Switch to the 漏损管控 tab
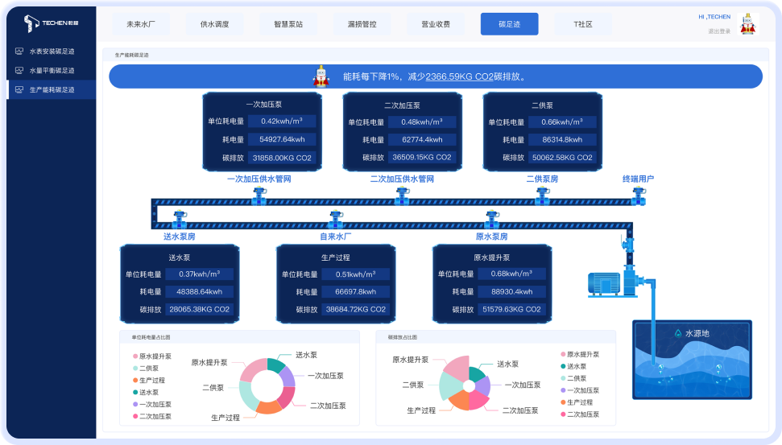The width and height of the screenshot is (782, 445). [x=362, y=24]
